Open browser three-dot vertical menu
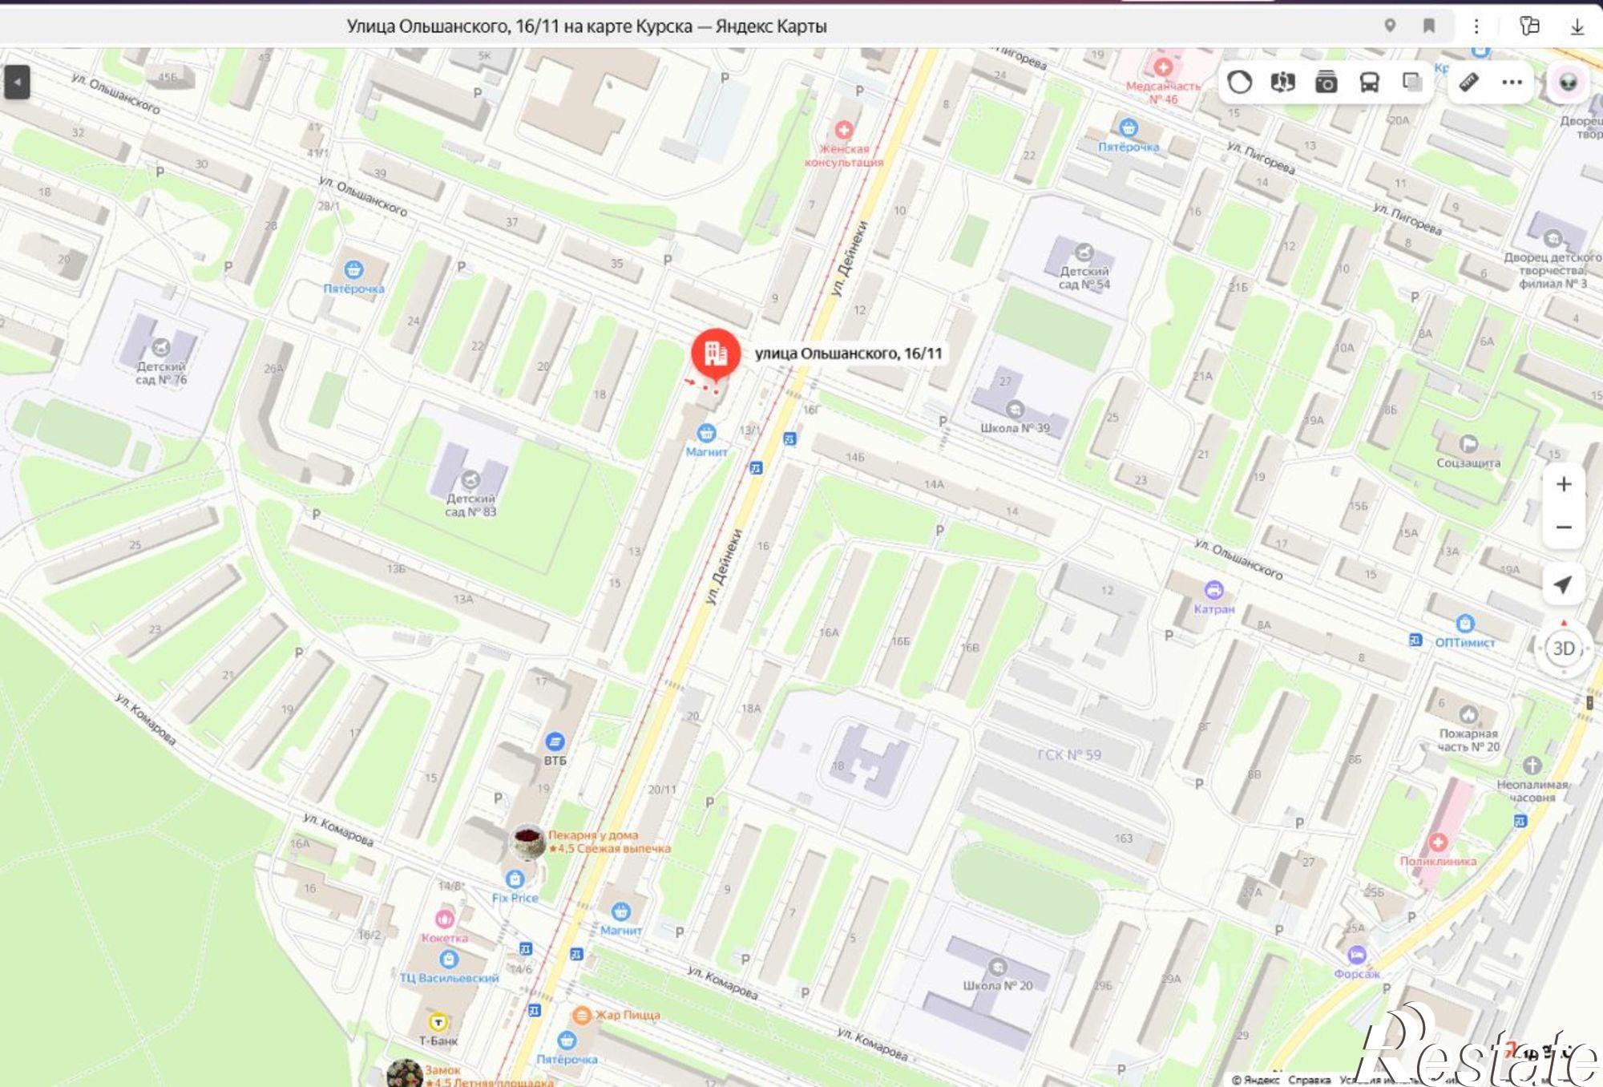 (x=1476, y=26)
